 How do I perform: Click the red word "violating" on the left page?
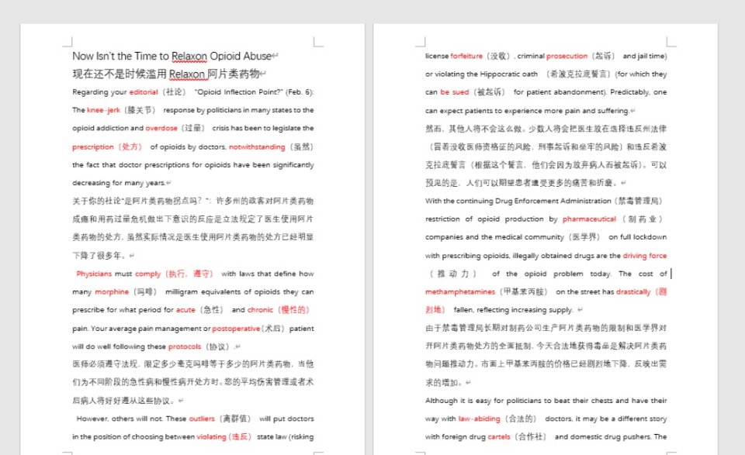[x=212, y=437]
